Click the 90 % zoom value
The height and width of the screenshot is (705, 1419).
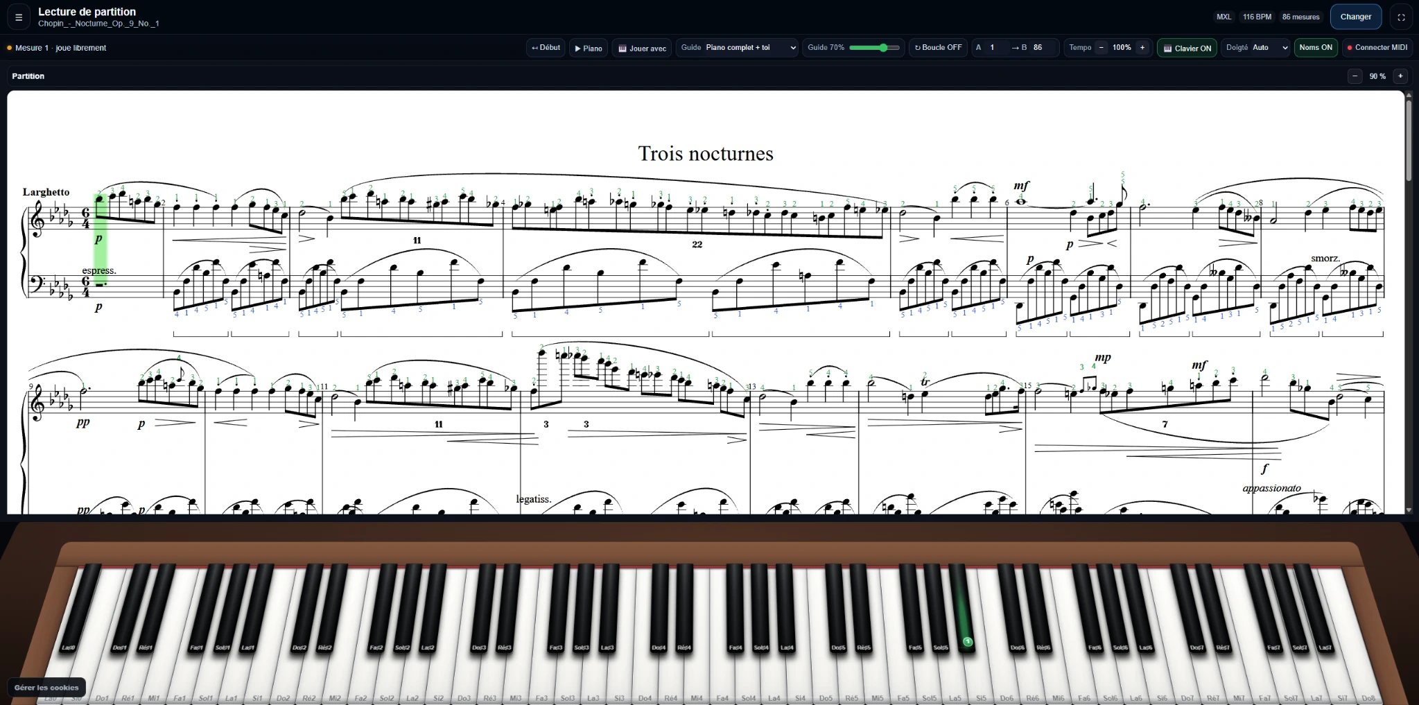coord(1377,76)
